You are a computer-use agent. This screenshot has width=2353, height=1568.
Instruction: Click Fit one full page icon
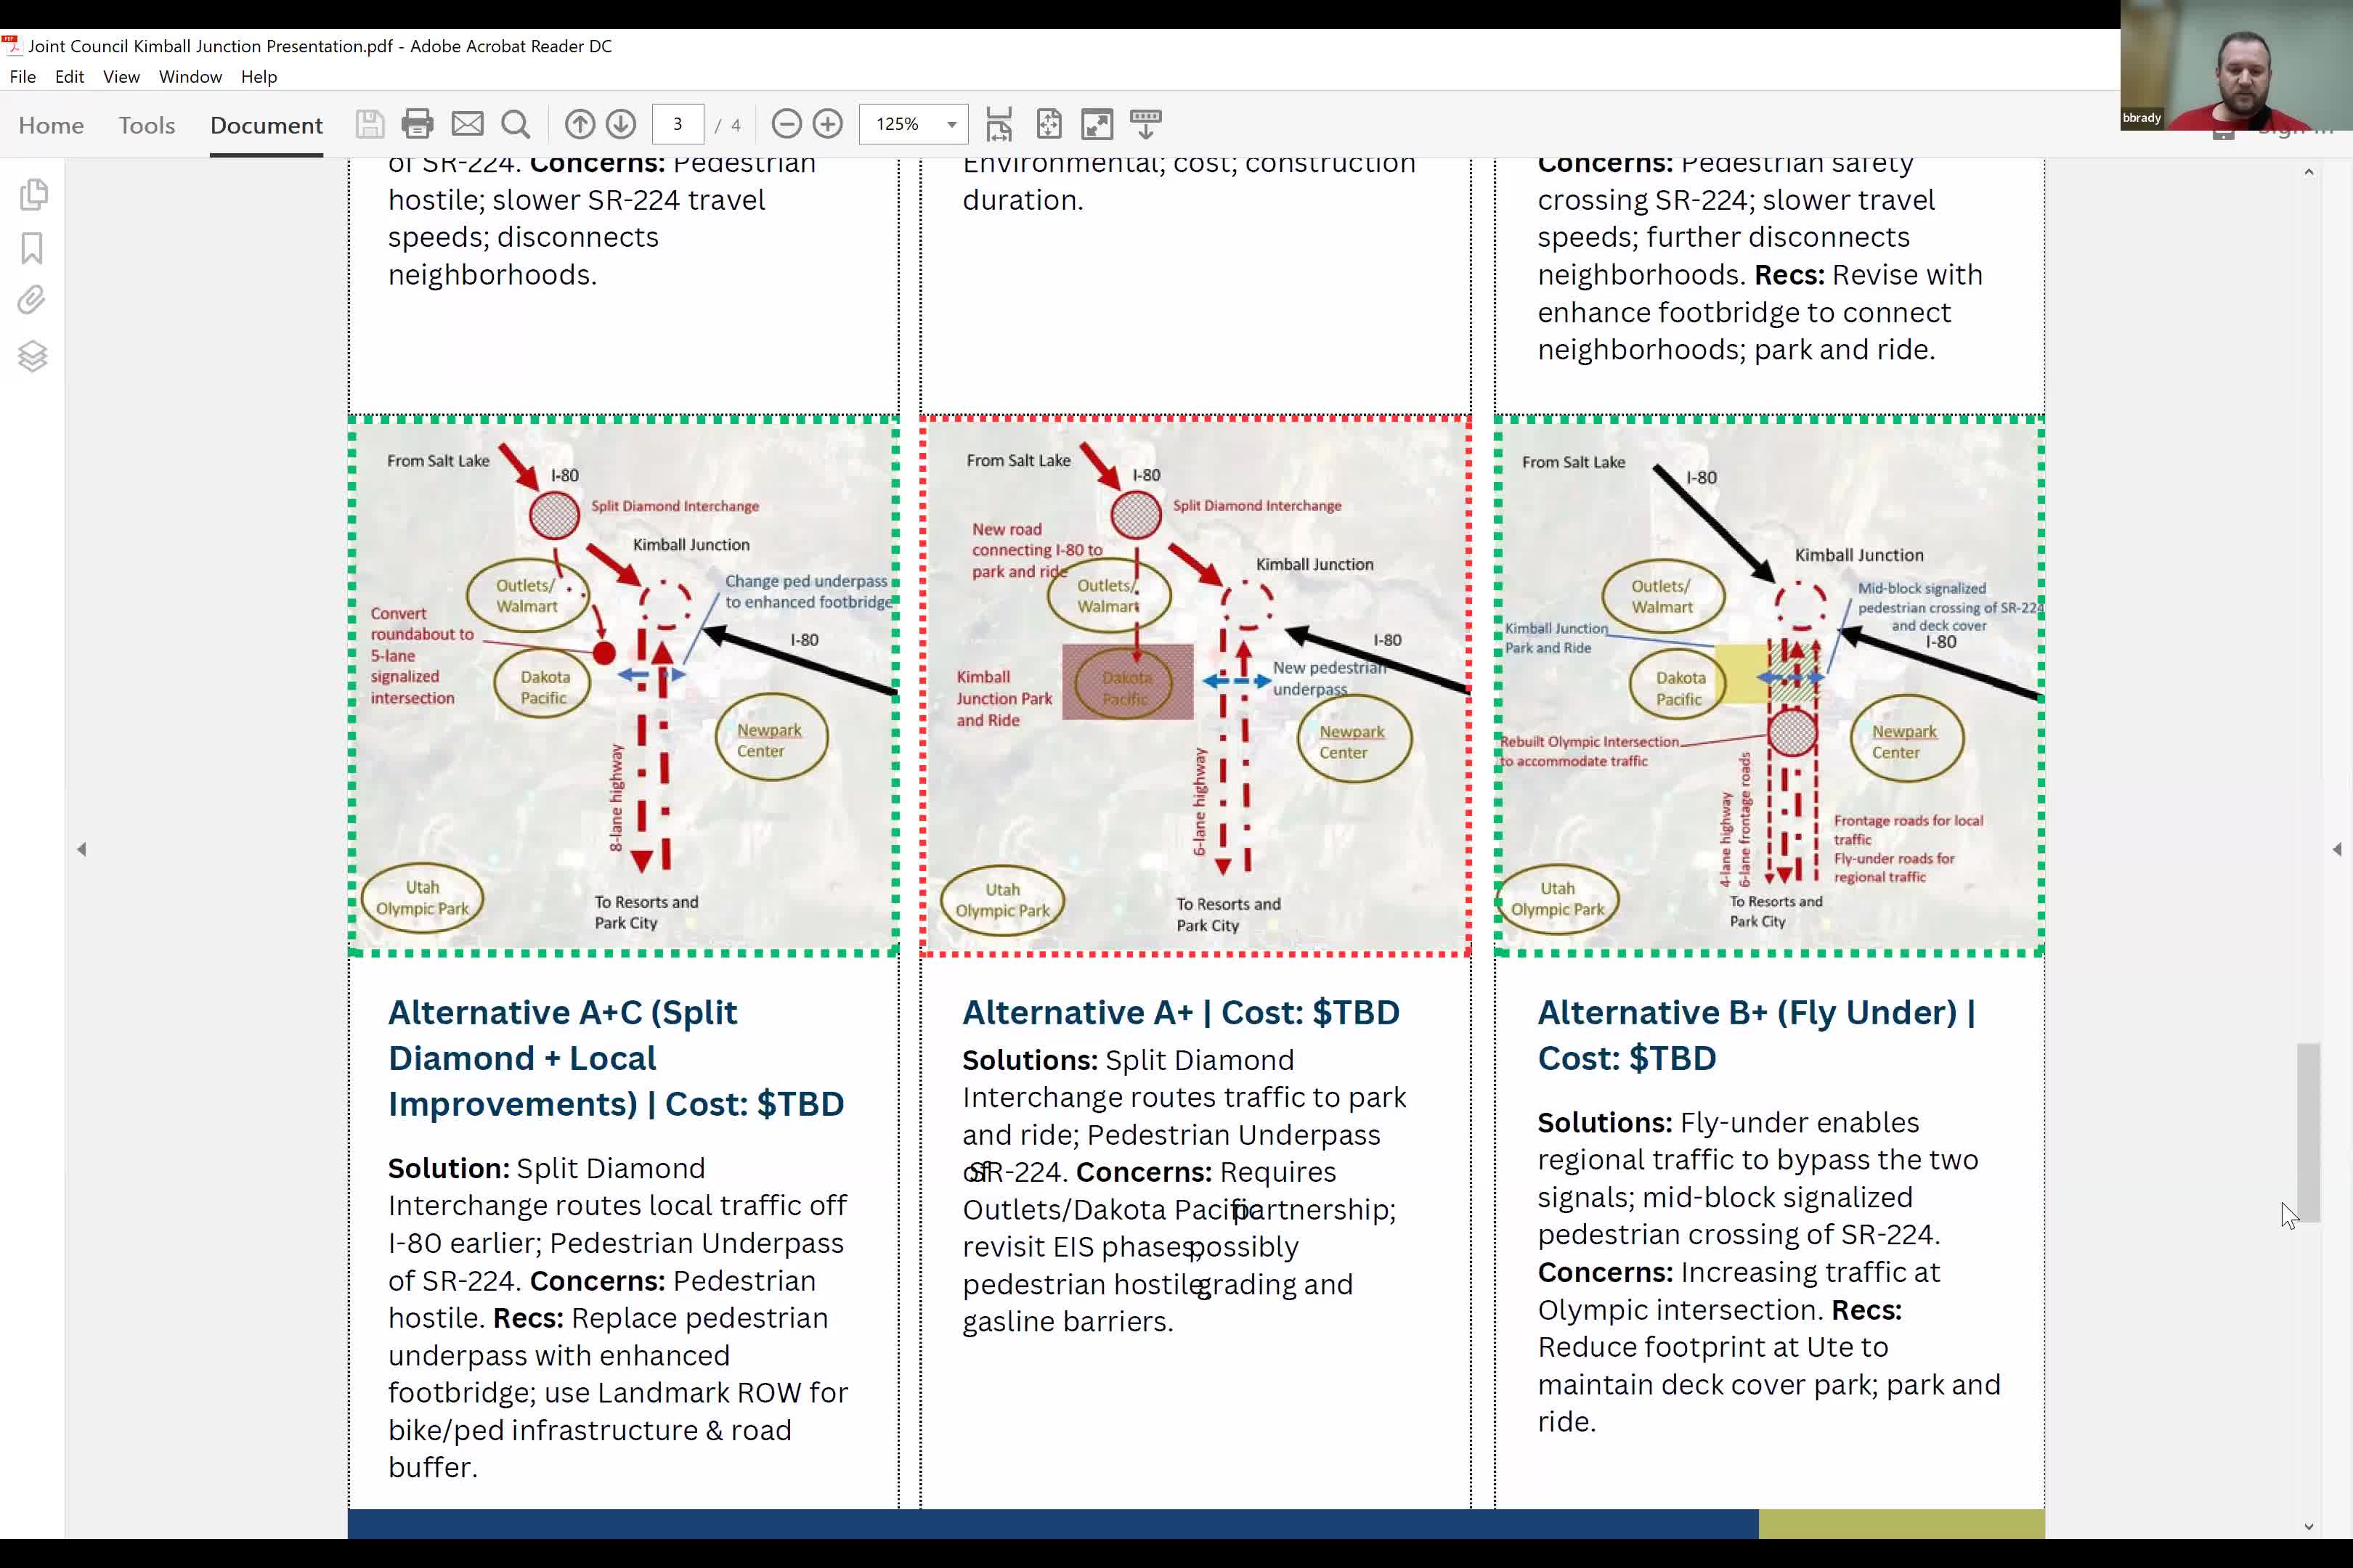[x=1049, y=124]
